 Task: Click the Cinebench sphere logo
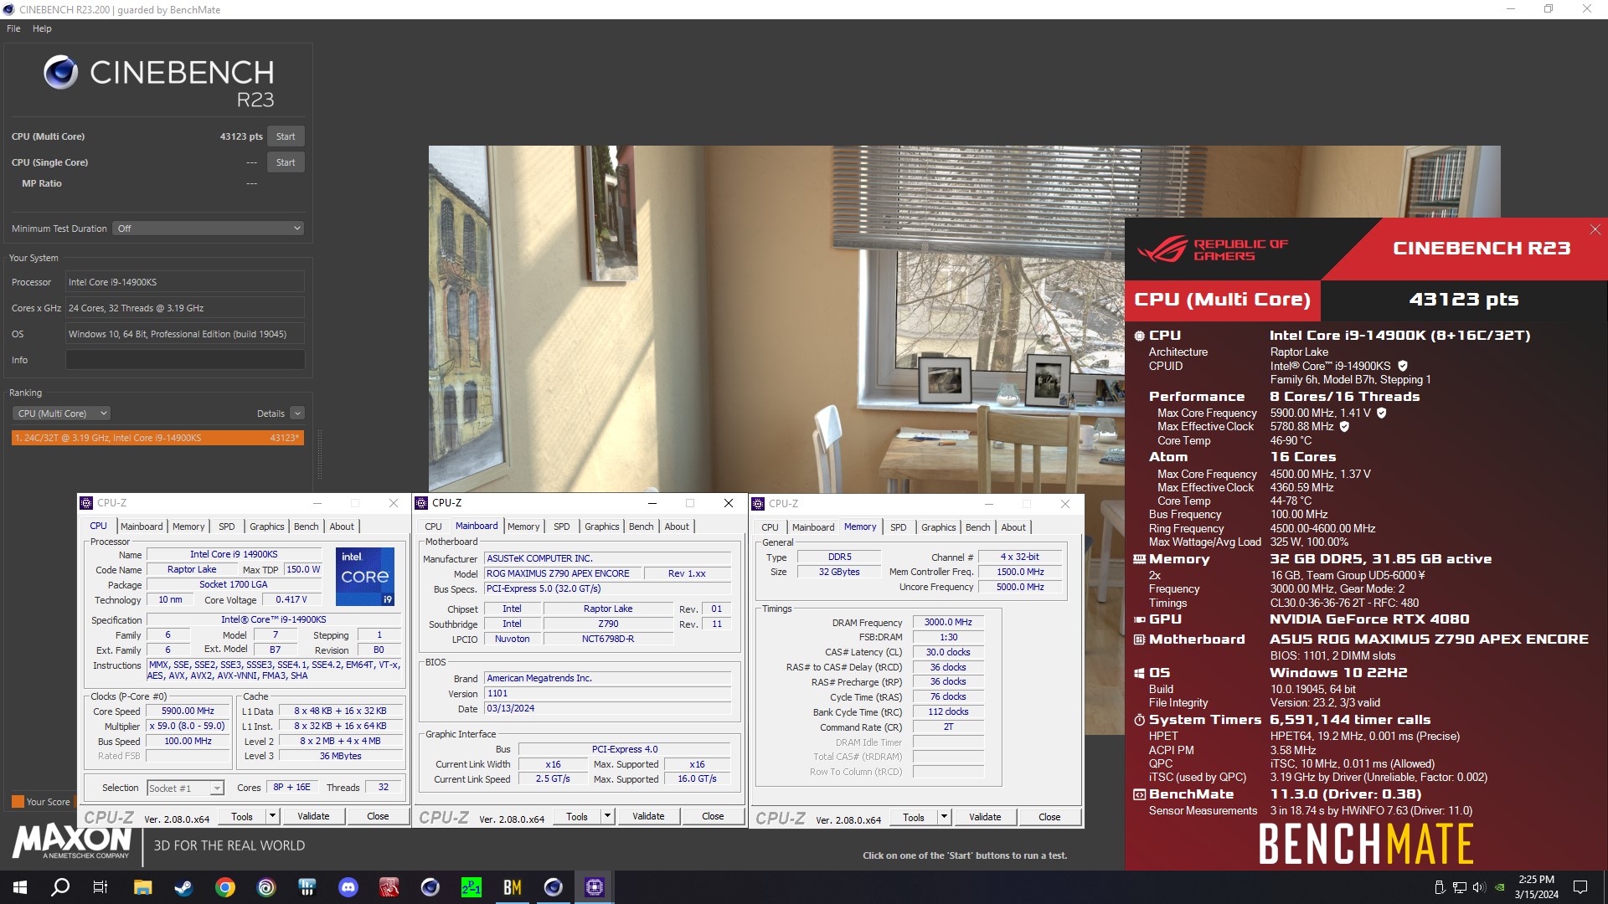pyautogui.click(x=61, y=73)
